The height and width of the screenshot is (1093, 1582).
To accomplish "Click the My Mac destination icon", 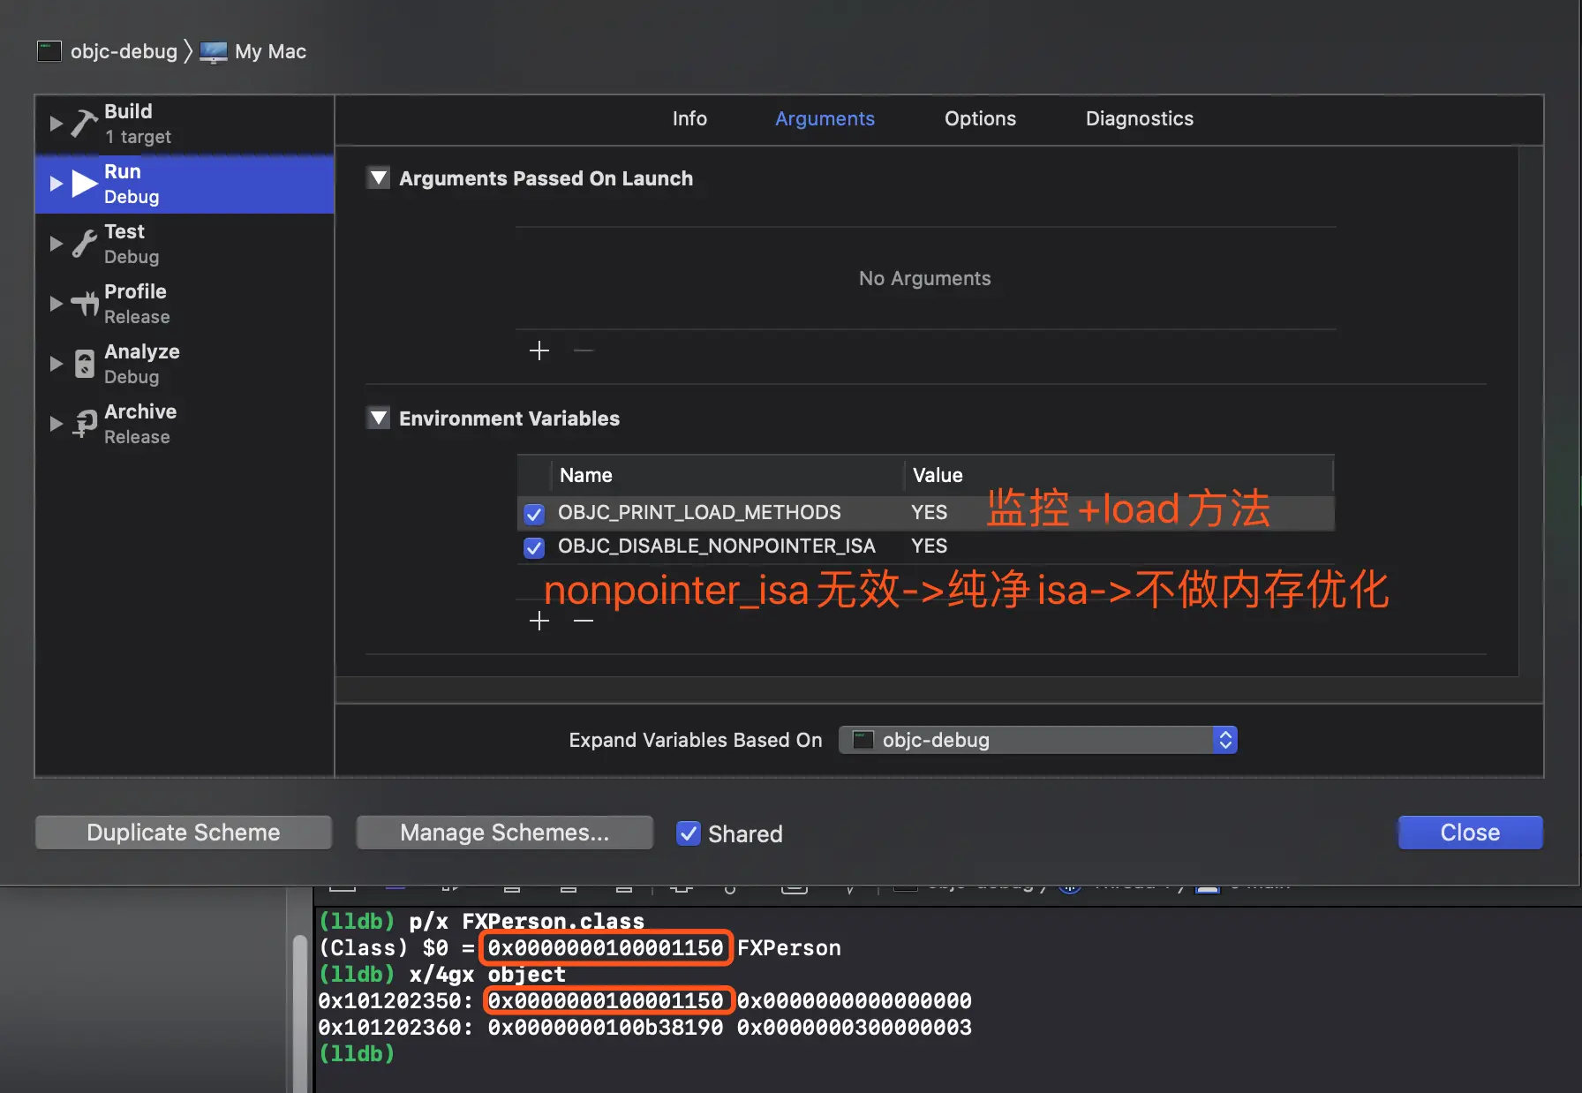I will (214, 52).
